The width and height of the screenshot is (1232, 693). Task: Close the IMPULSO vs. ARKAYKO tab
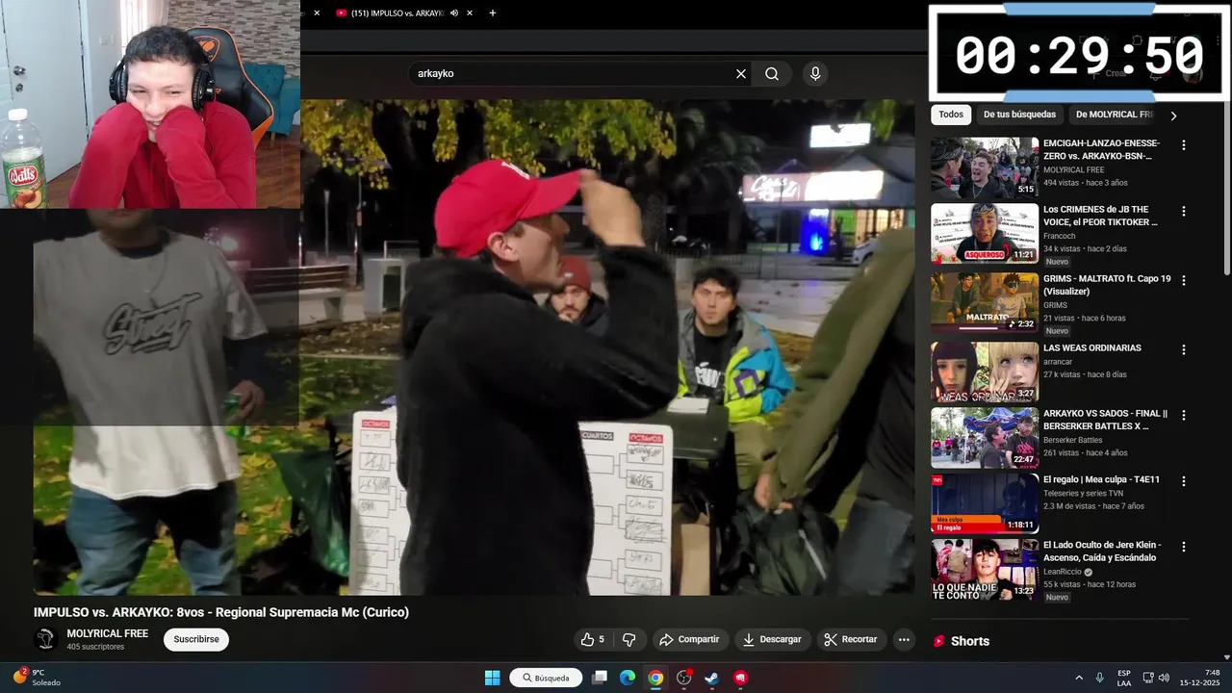469,13
